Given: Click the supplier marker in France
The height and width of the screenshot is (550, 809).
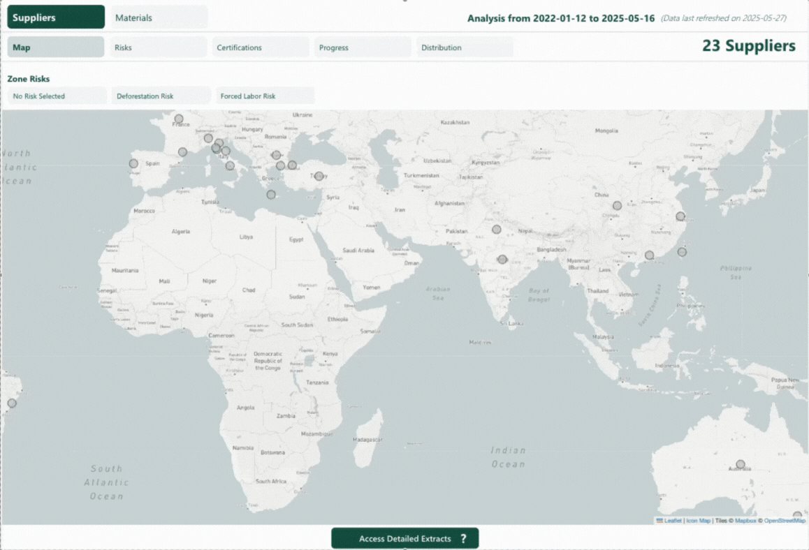Looking at the screenshot, I should [x=179, y=119].
